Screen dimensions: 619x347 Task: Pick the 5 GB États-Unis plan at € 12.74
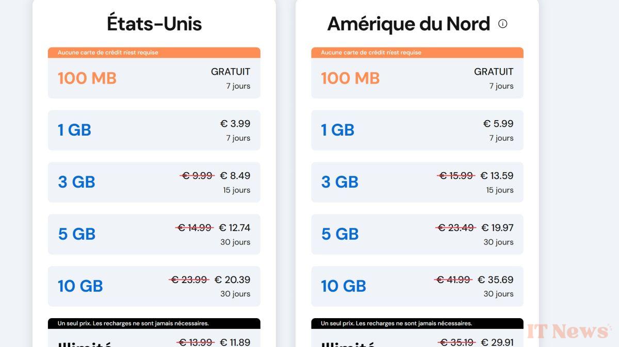[154, 234]
